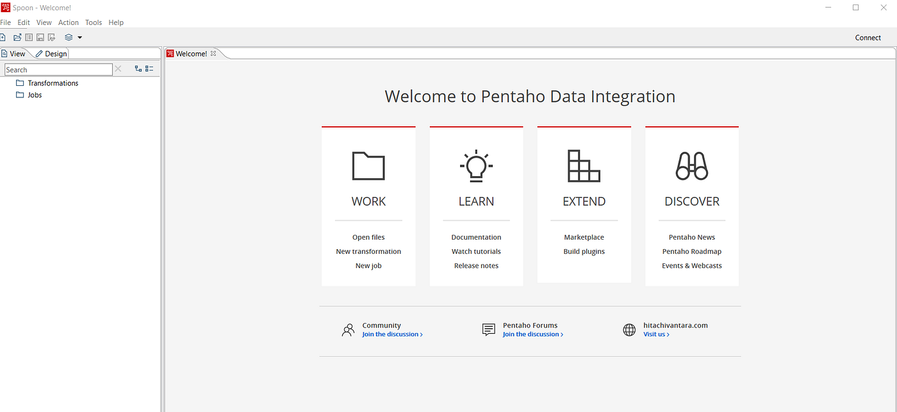
Task: Click the Open file toolbar icon
Action: tap(17, 38)
